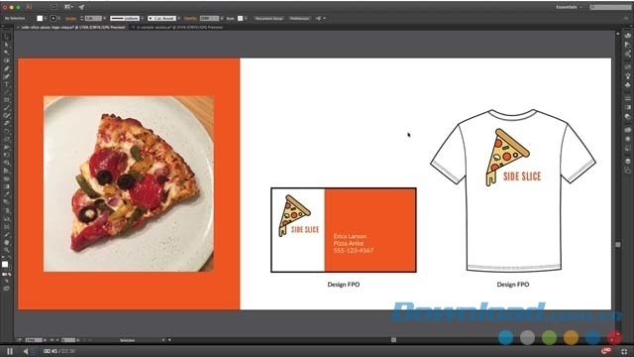Click the Fill swatch at toolbar bottom
Screen dimensions: 634x357
5,265
